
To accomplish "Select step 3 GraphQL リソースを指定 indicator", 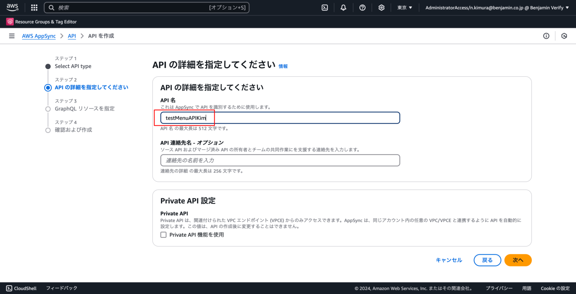I will point(48,108).
